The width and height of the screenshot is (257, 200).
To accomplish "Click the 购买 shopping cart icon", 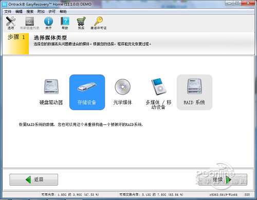I will 81,23.
